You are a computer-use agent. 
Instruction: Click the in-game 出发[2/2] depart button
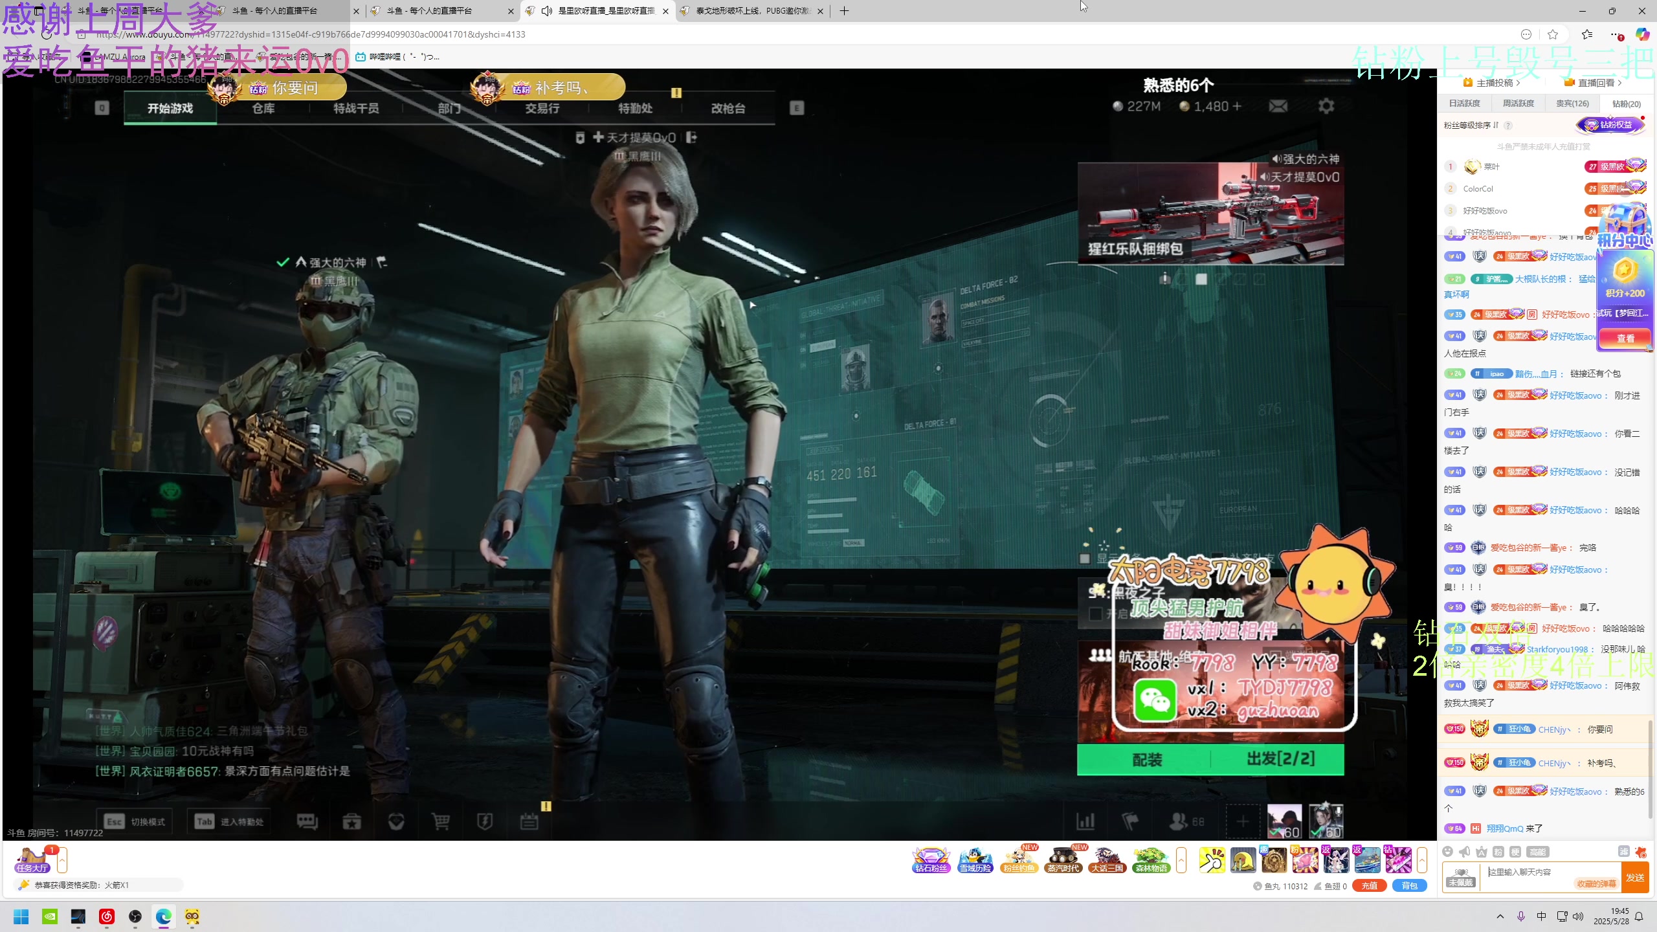[x=1280, y=759]
